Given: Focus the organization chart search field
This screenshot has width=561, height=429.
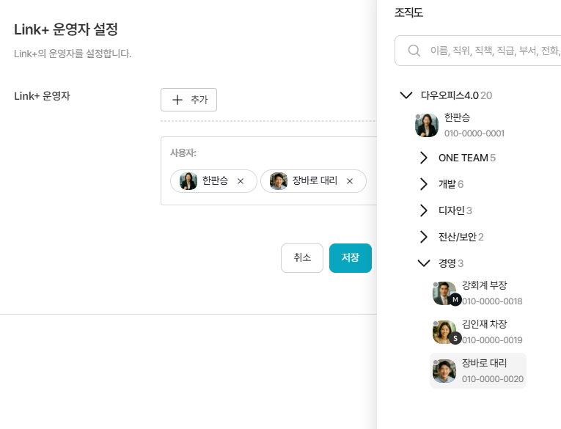Looking at the screenshot, I should [x=491, y=51].
